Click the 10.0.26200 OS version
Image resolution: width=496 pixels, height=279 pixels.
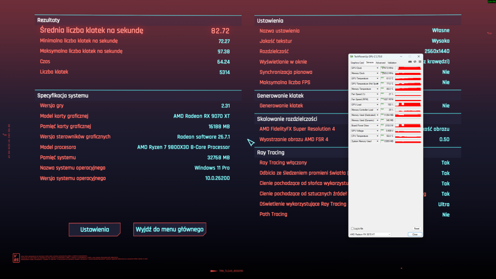217,178
